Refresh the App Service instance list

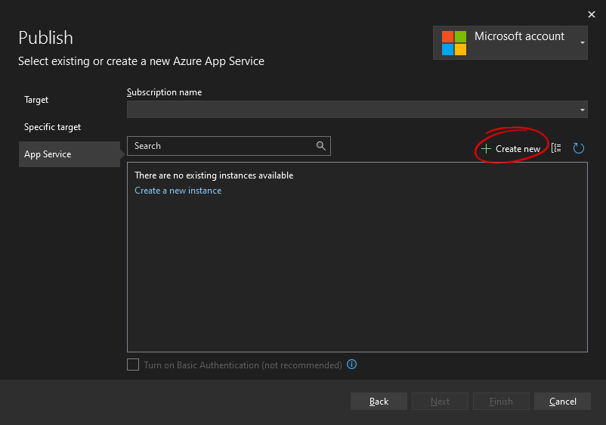[x=578, y=148]
